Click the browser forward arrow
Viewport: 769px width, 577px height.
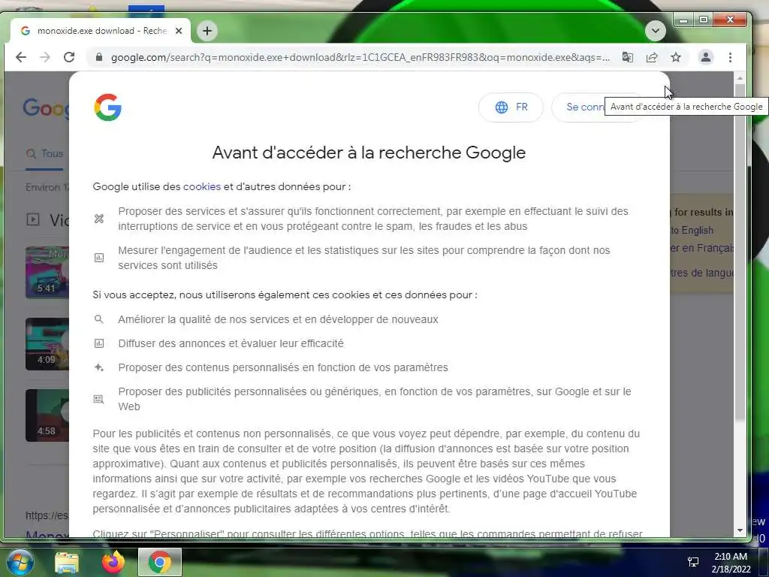pos(44,57)
